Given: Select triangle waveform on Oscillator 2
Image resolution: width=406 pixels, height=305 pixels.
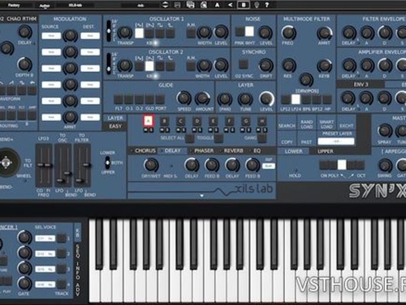Looking at the screenshot, I should 139,67.
